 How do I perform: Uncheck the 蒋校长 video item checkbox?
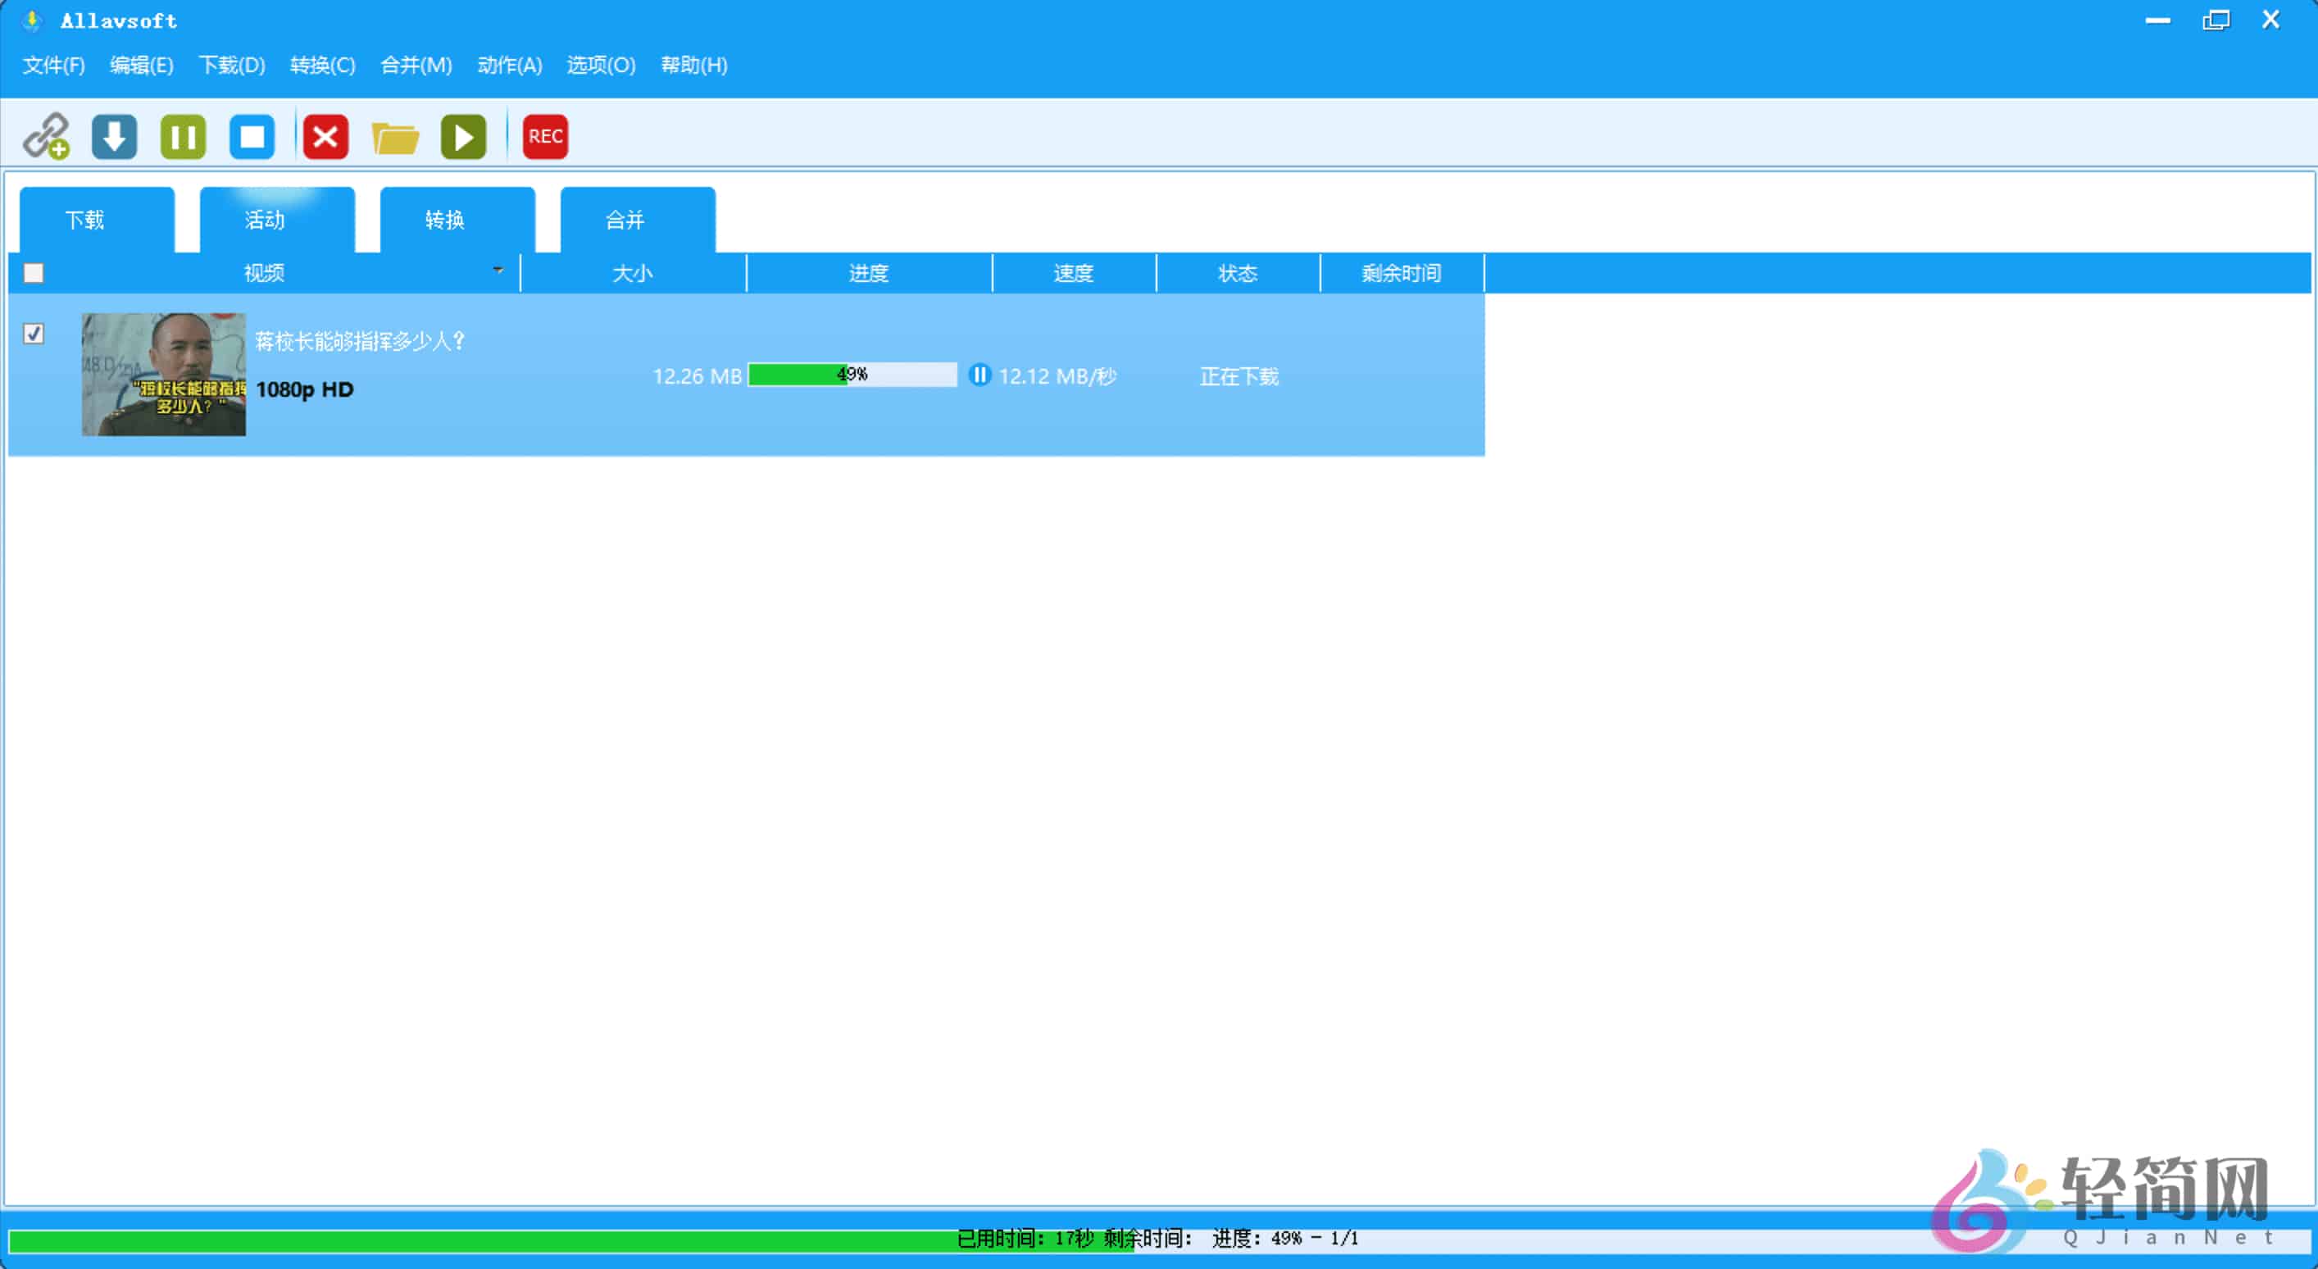pos(34,333)
